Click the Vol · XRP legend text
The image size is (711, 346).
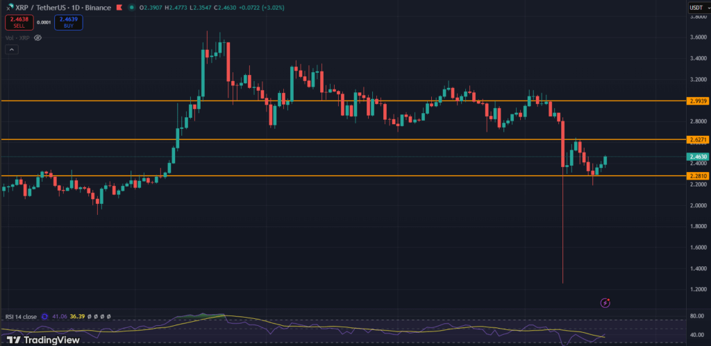(17, 38)
